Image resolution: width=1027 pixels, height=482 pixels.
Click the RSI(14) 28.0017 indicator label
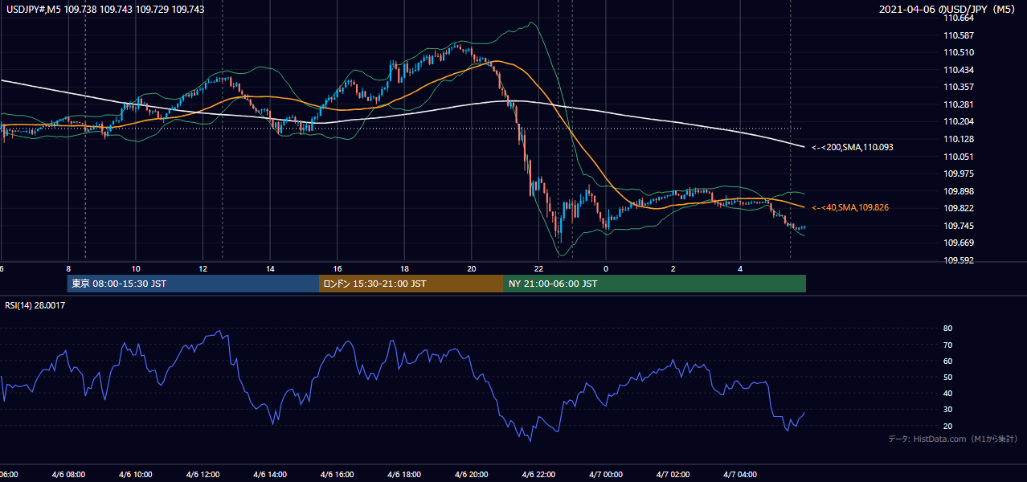(35, 305)
